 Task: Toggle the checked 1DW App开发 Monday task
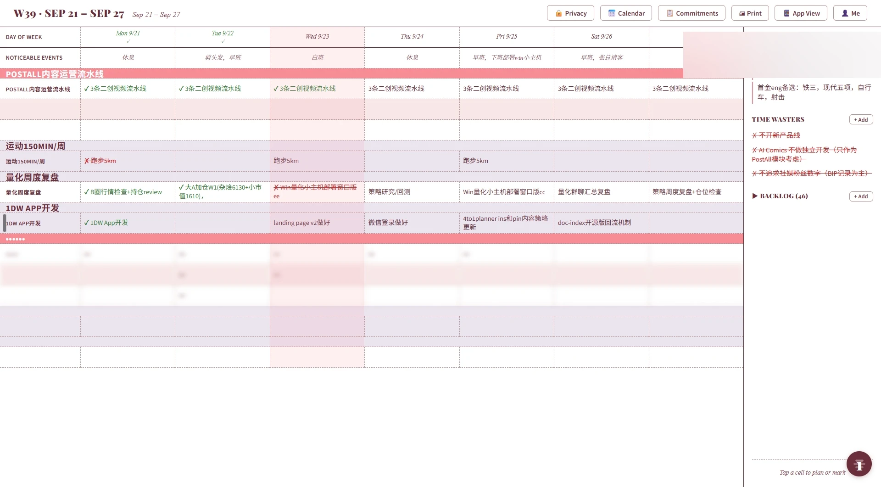click(128, 223)
